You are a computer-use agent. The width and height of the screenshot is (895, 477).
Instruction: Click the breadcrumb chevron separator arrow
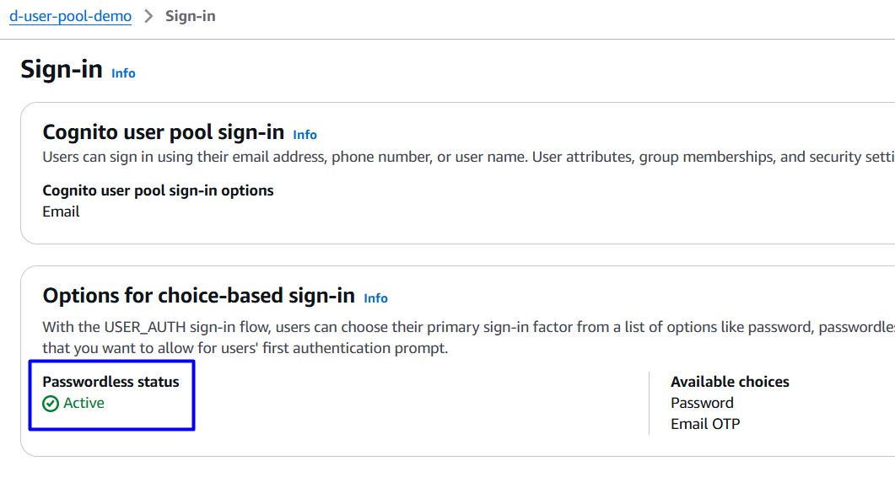point(148,17)
